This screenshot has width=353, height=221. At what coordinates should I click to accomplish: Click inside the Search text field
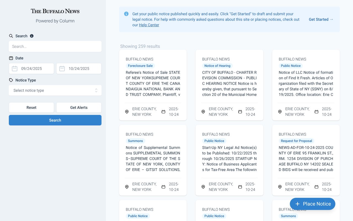tap(55, 46)
